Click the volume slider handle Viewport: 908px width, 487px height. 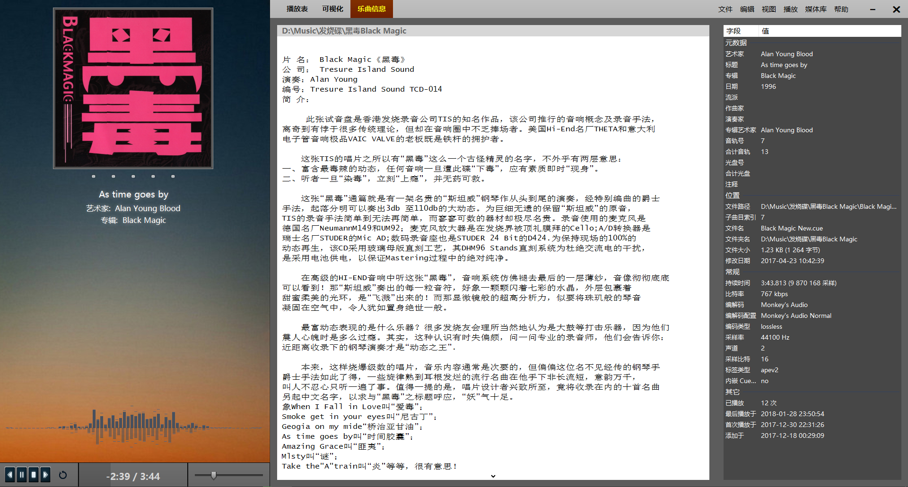click(x=214, y=475)
